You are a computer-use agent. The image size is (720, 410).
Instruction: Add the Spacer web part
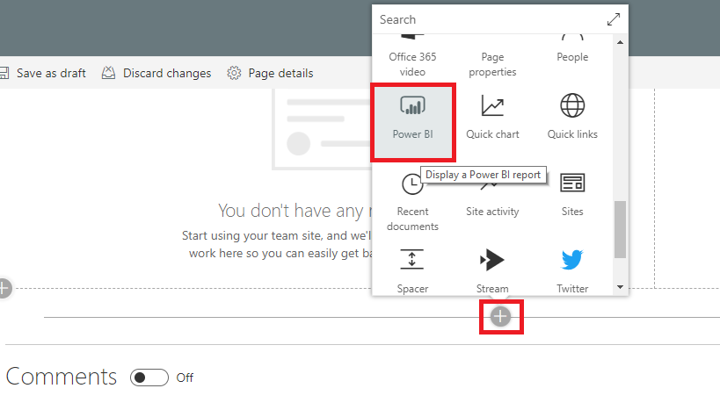tap(412, 270)
